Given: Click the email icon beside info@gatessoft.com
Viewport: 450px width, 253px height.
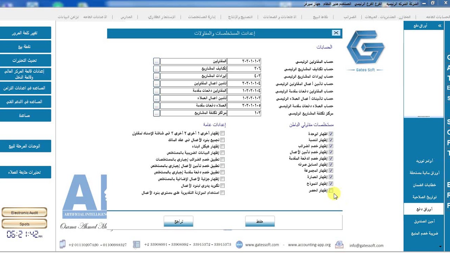Looking at the screenshot, I should tap(339, 245).
